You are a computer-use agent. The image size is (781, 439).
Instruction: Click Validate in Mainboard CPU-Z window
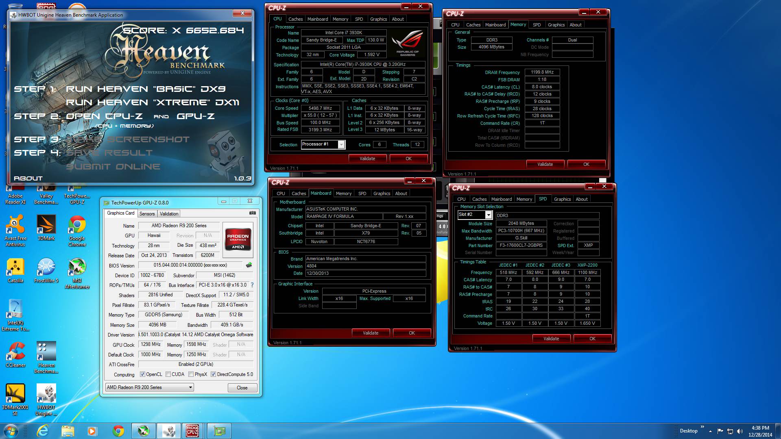[371, 333]
